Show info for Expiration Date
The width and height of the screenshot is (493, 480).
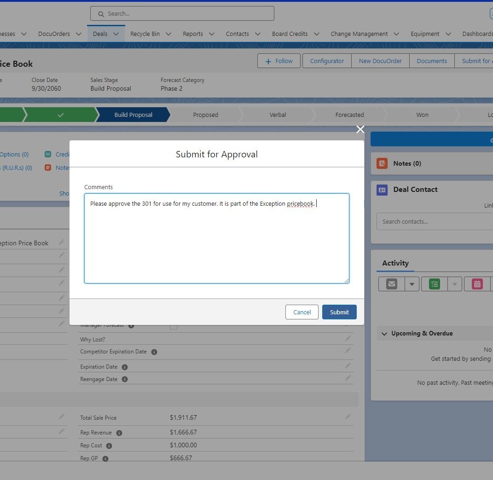[124, 367]
